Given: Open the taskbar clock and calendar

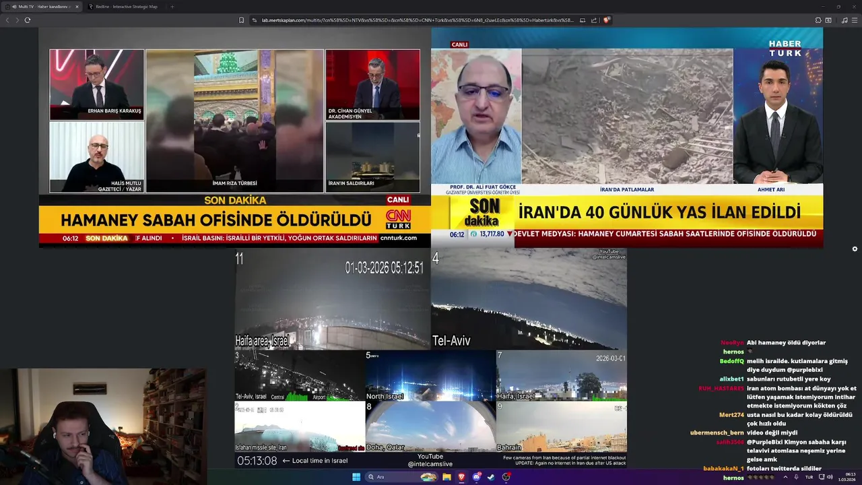Looking at the screenshot, I should pyautogui.click(x=847, y=477).
